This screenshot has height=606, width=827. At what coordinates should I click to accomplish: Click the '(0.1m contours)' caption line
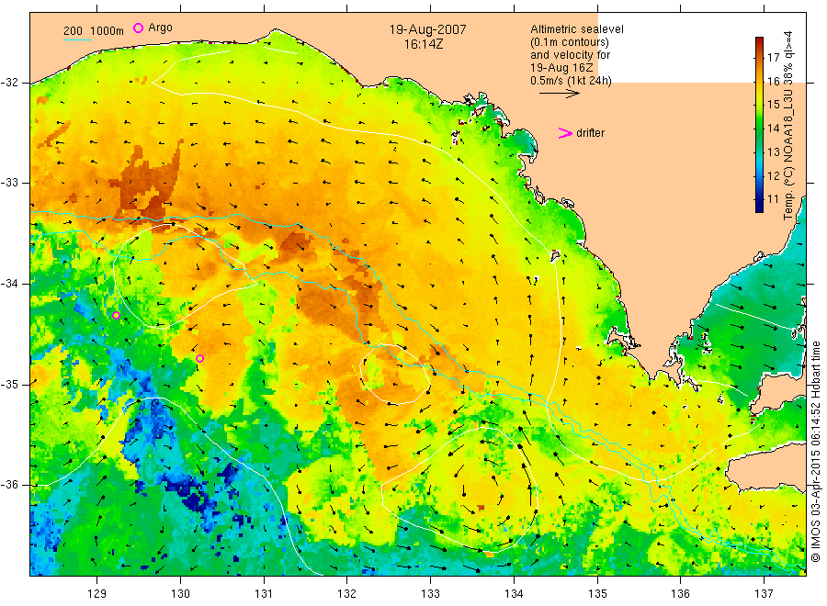pos(569,42)
